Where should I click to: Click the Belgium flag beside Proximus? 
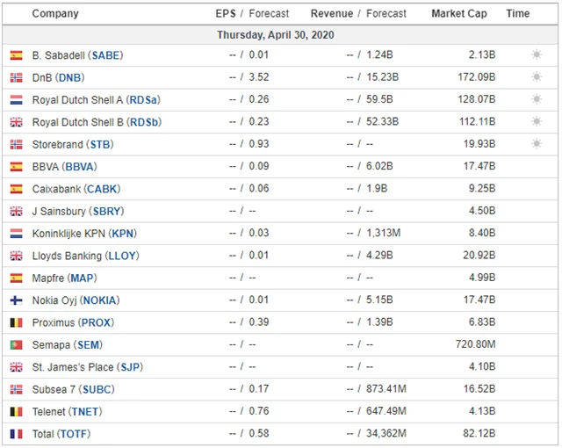pos(16,322)
